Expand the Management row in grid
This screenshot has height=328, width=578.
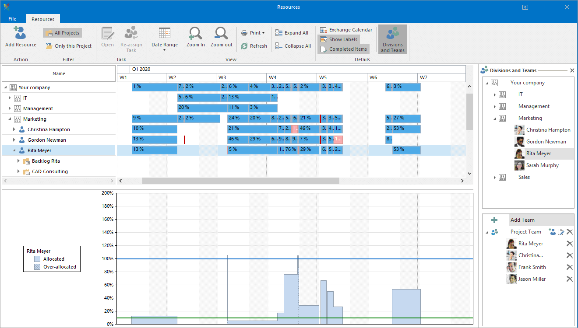[10, 108]
